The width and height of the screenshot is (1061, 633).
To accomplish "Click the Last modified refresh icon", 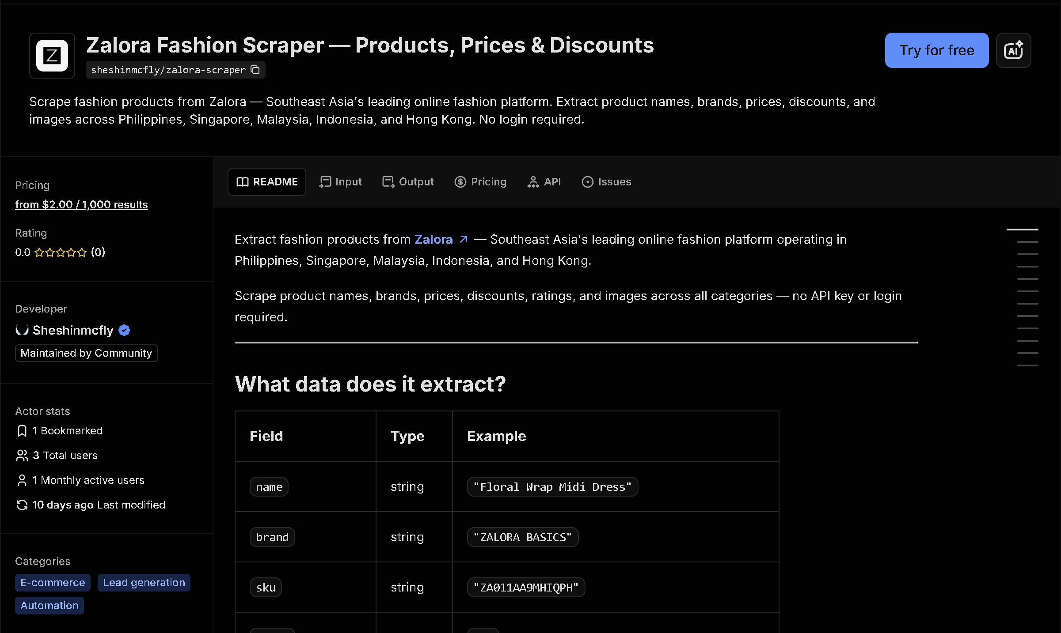I will point(22,505).
